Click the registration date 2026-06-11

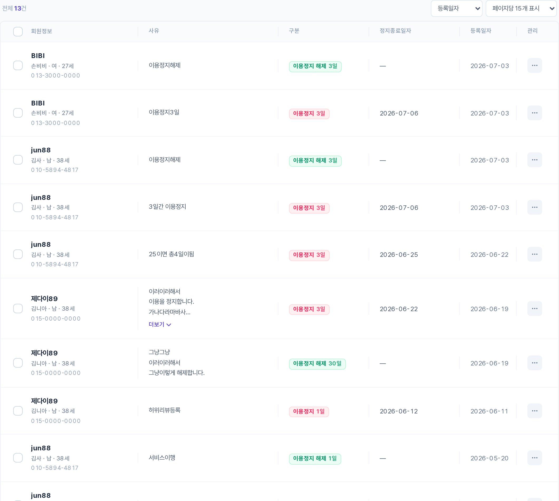click(x=489, y=412)
